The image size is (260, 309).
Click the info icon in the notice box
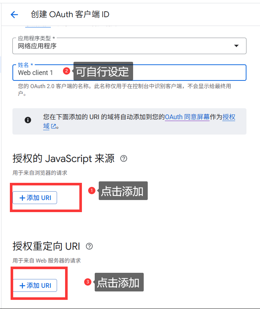(28, 120)
